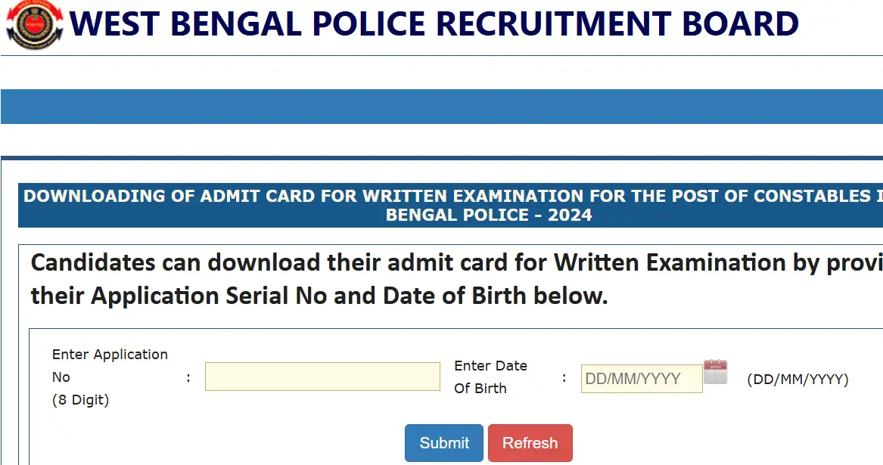The image size is (883, 465).
Task: Click the Enter Date Of Birth label
Action: click(491, 377)
